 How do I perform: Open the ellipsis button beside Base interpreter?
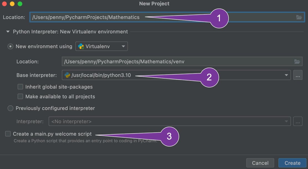click(298, 75)
